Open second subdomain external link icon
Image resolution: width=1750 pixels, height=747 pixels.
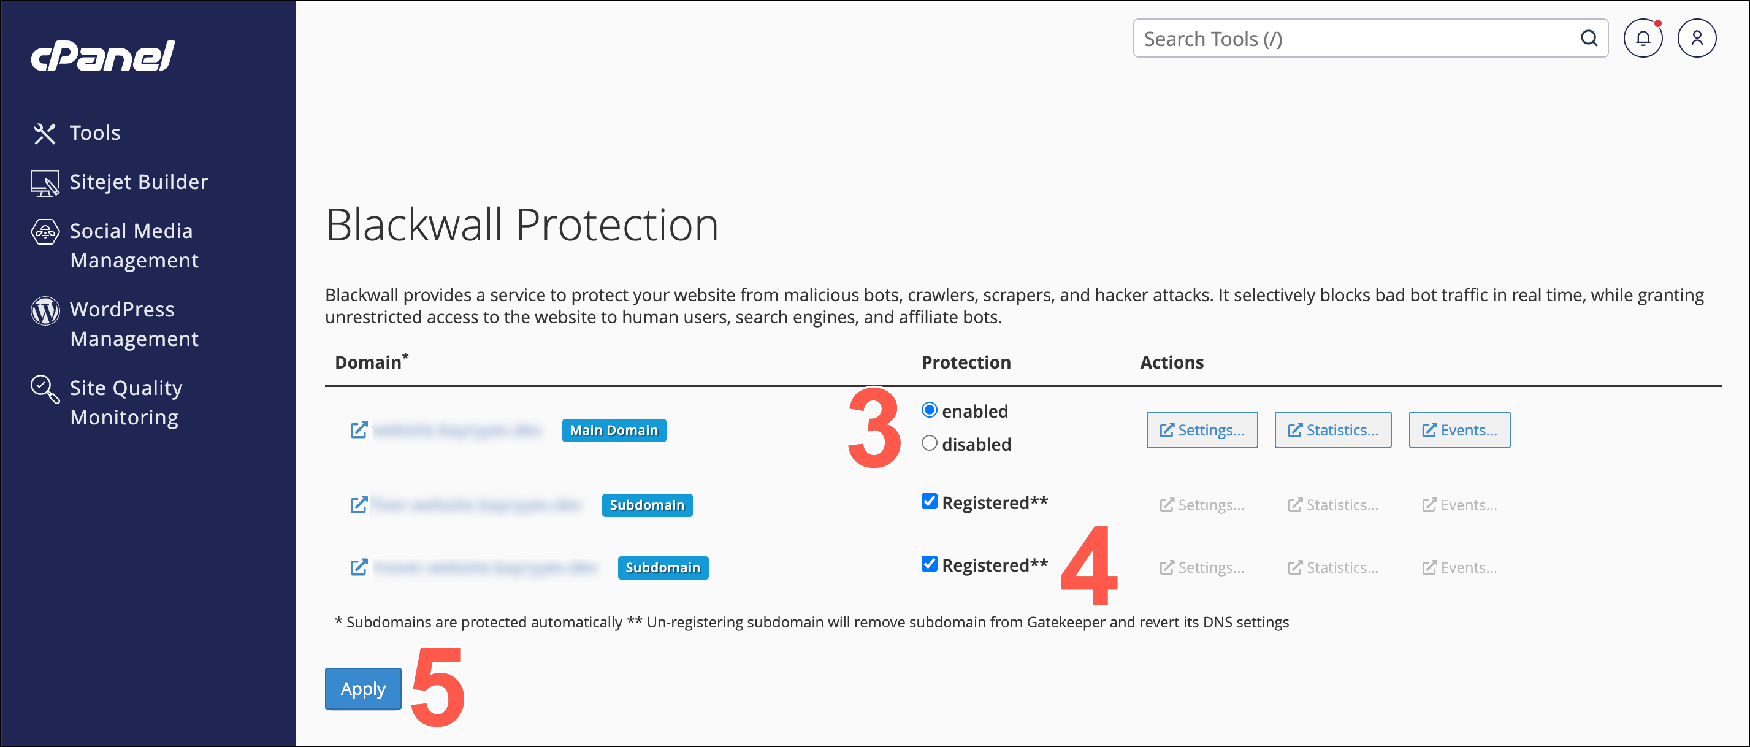coord(359,567)
